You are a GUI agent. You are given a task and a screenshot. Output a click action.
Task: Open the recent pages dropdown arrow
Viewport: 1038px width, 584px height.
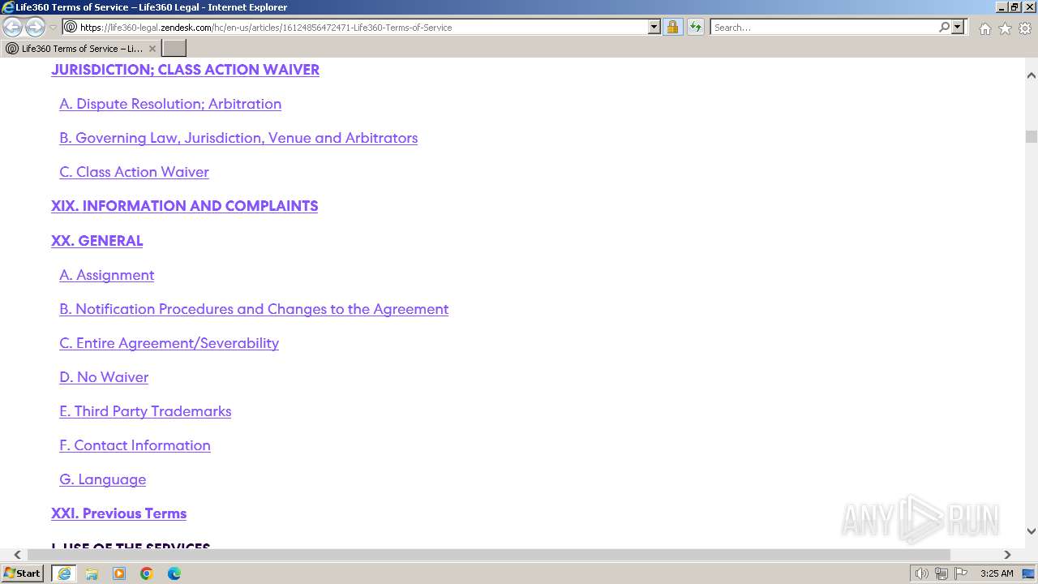pos(54,28)
